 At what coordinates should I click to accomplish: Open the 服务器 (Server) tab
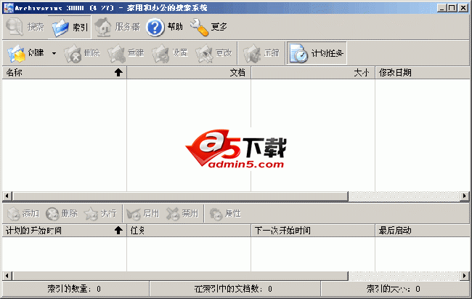(118, 27)
